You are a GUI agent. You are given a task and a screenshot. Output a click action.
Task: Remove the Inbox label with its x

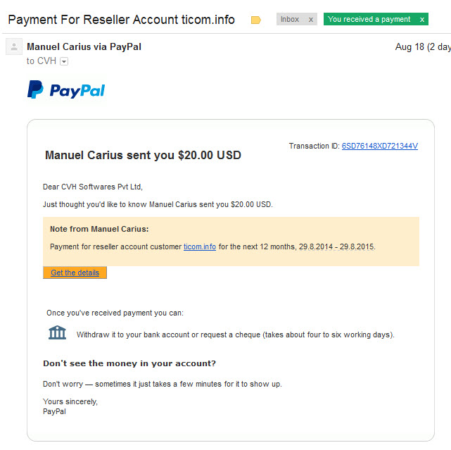point(311,20)
